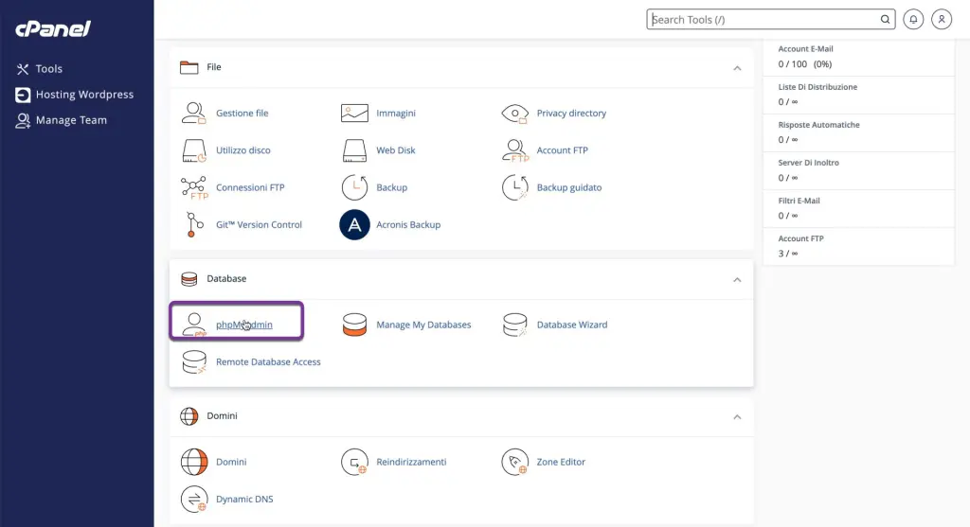Open the user account profile icon
970x527 pixels.
[942, 19]
